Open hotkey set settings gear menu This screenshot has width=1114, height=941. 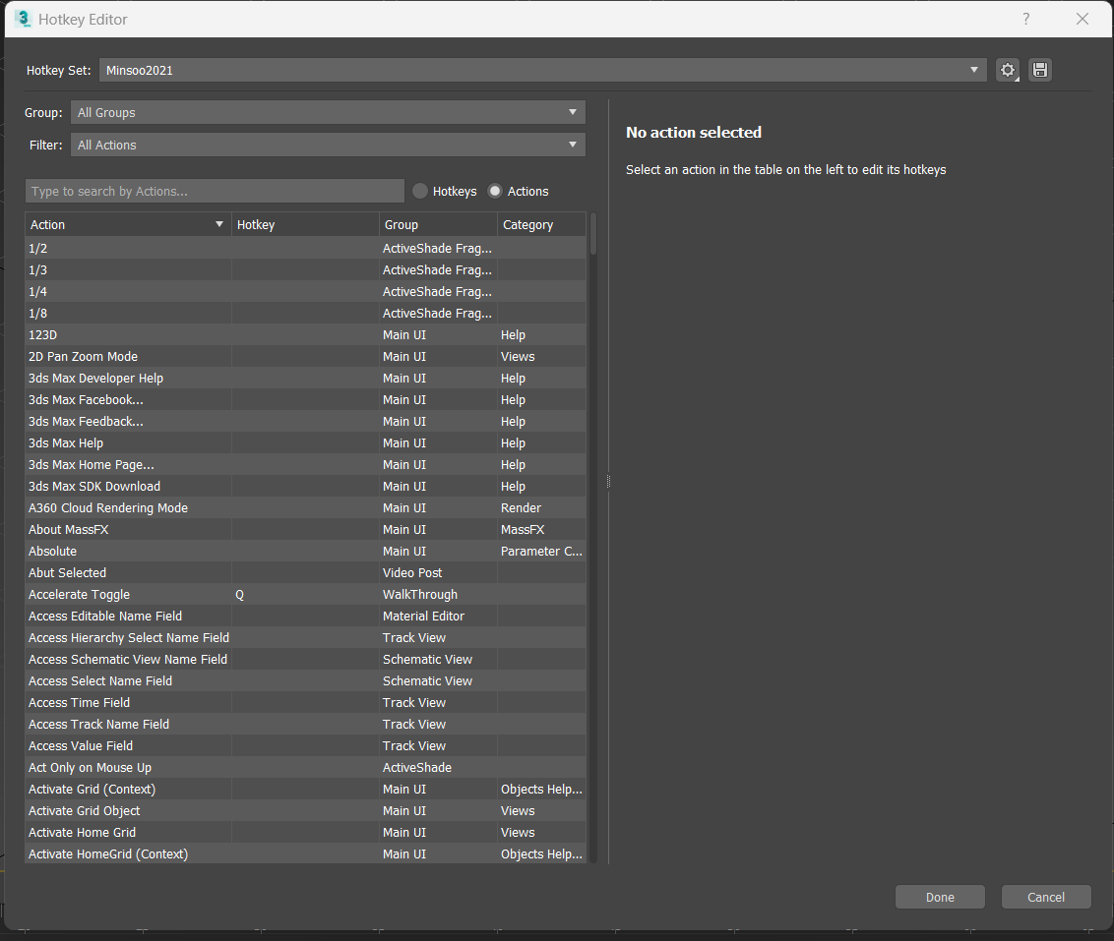[1008, 70]
